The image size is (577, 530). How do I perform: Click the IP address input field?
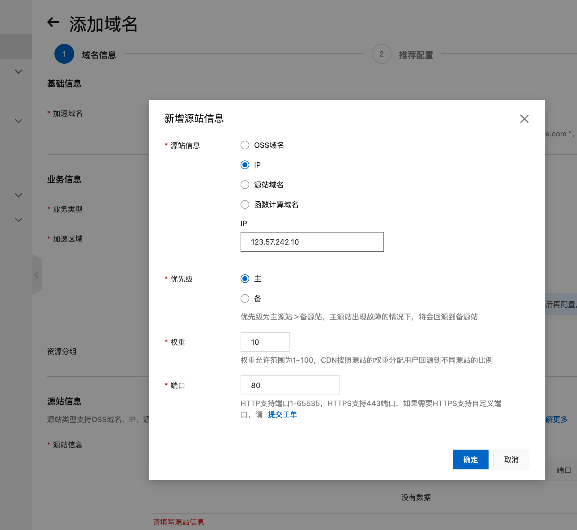(x=312, y=242)
